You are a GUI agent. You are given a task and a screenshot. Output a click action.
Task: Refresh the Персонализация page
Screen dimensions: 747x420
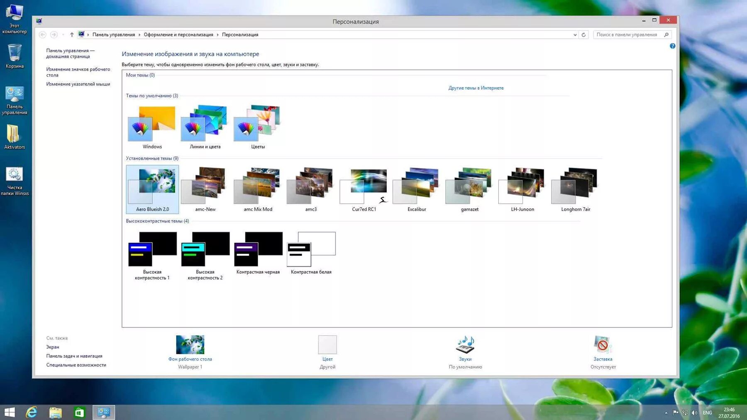point(583,35)
